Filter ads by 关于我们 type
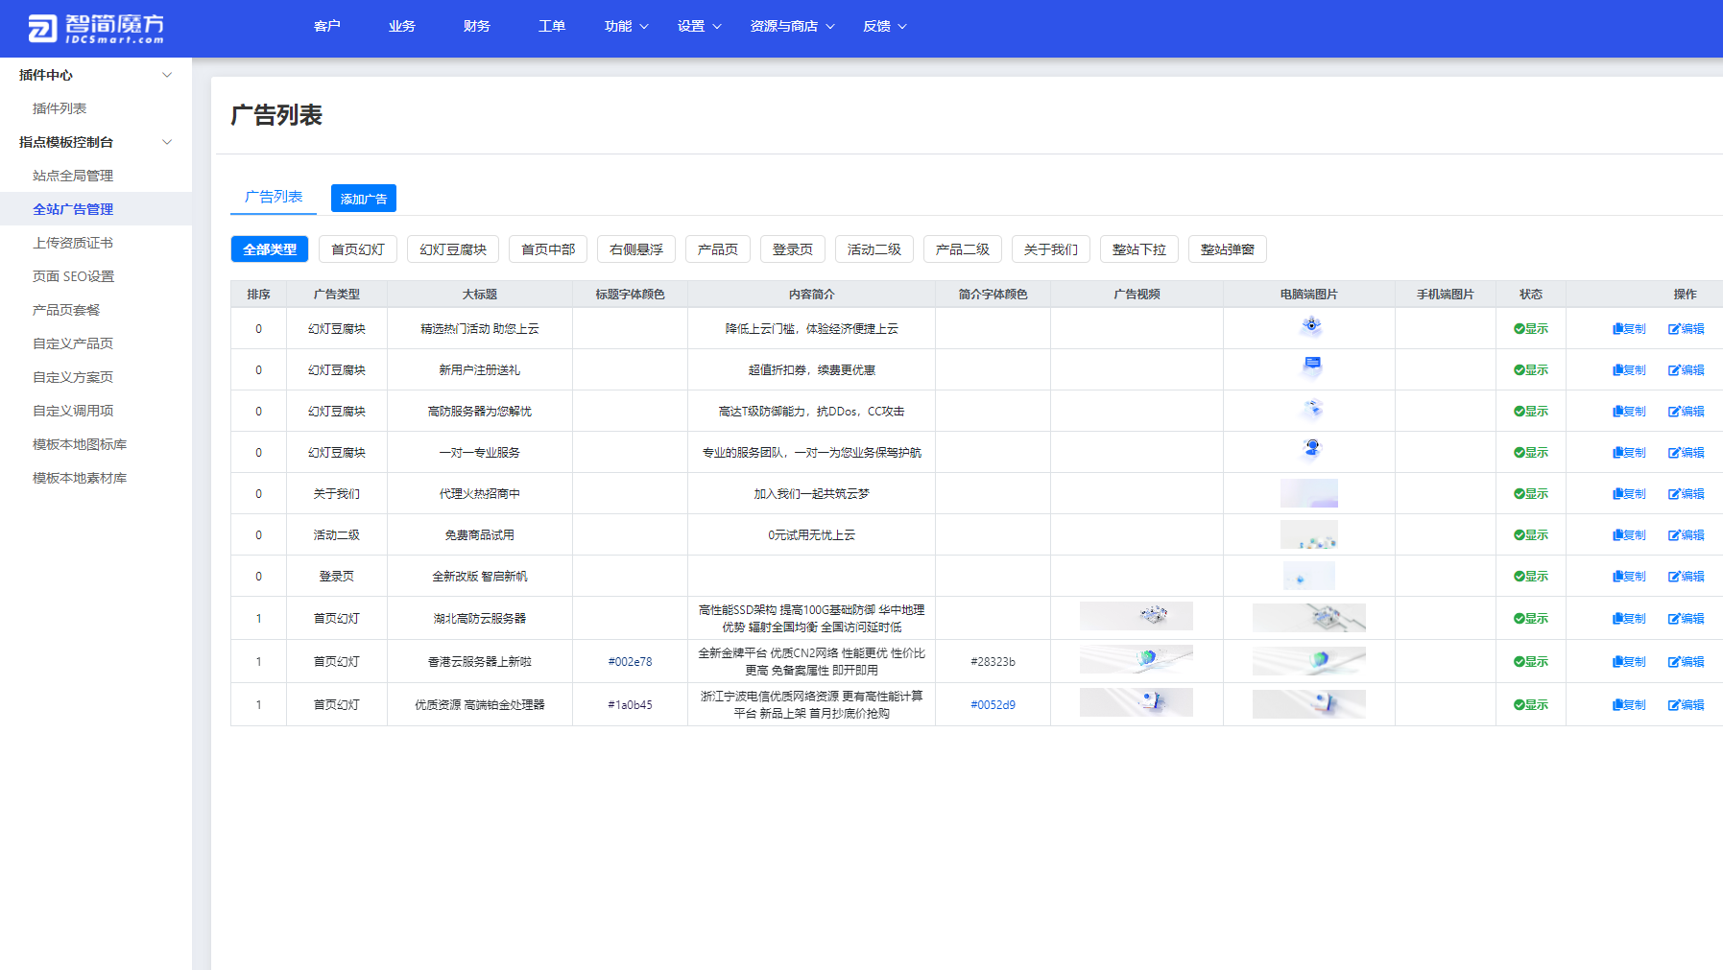Image resolution: width=1723 pixels, height=970 pixels. [1051, 249]
